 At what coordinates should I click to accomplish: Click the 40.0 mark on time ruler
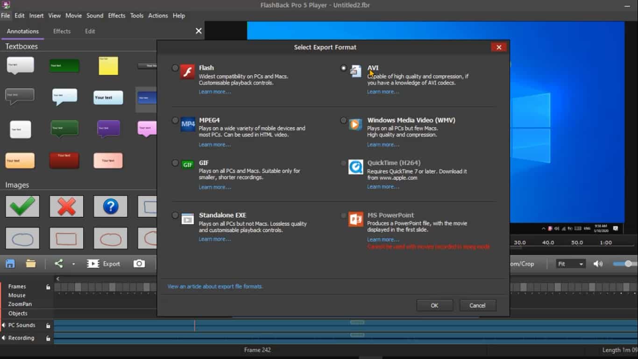coord(548,243)
